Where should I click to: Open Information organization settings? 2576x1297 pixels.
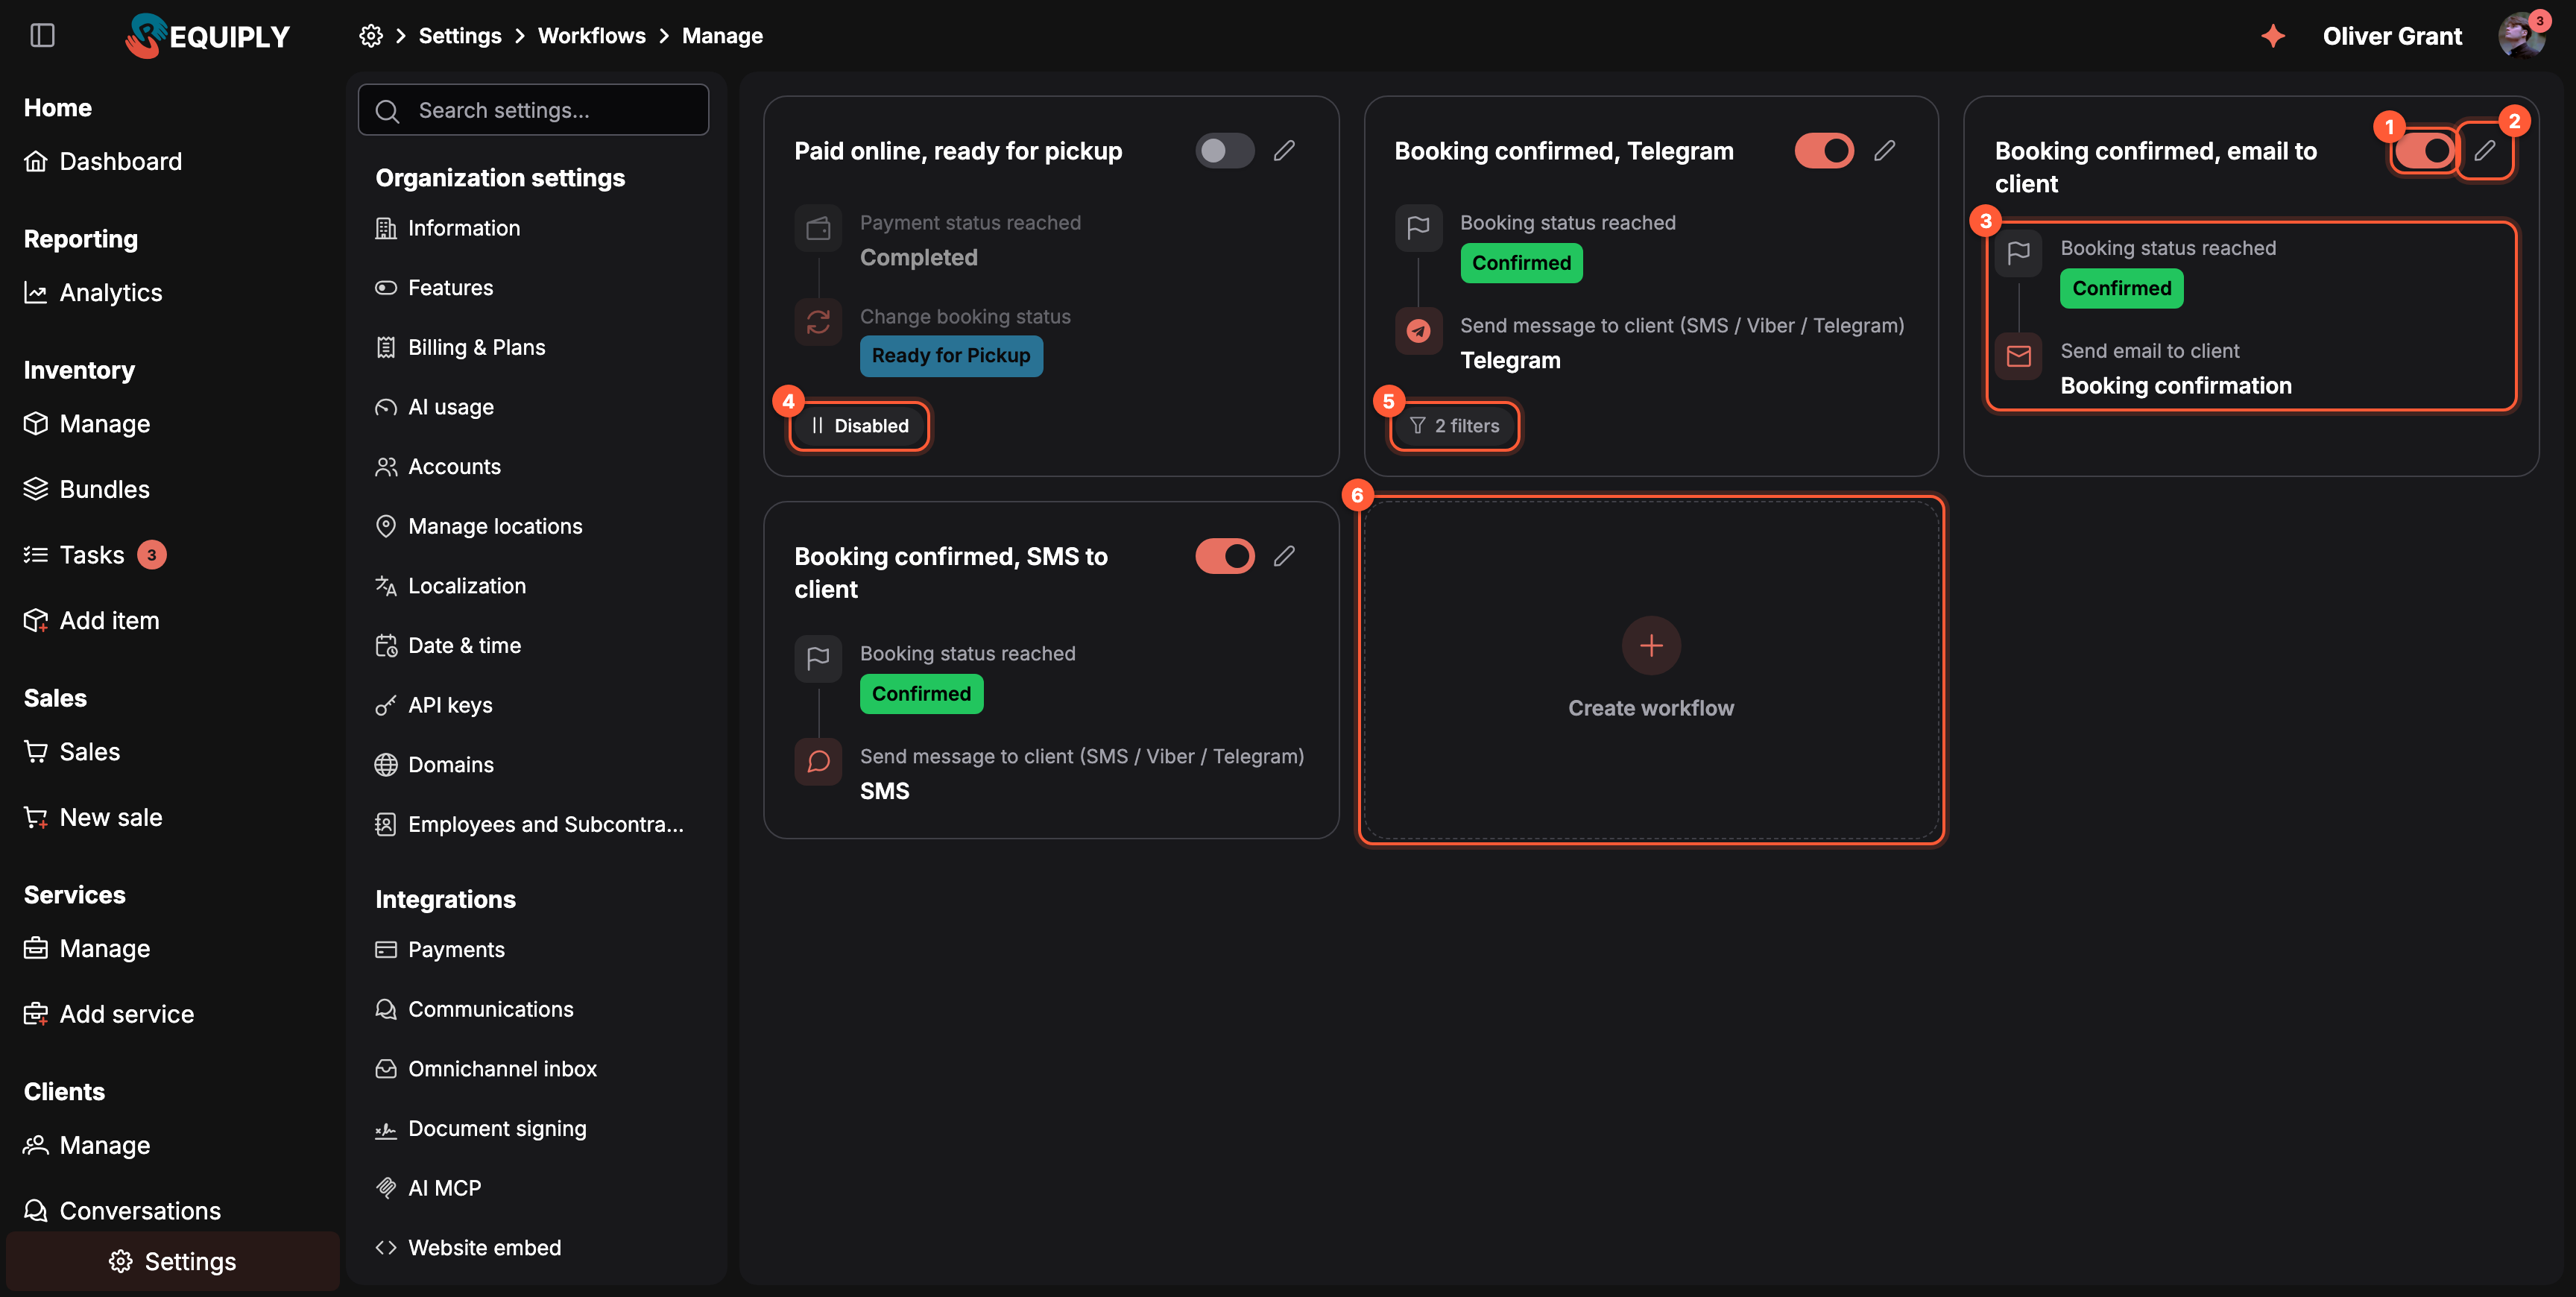(447, 228)
